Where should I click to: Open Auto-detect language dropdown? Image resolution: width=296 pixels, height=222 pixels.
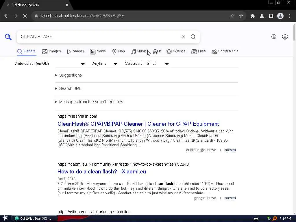(x=50, y=64)
